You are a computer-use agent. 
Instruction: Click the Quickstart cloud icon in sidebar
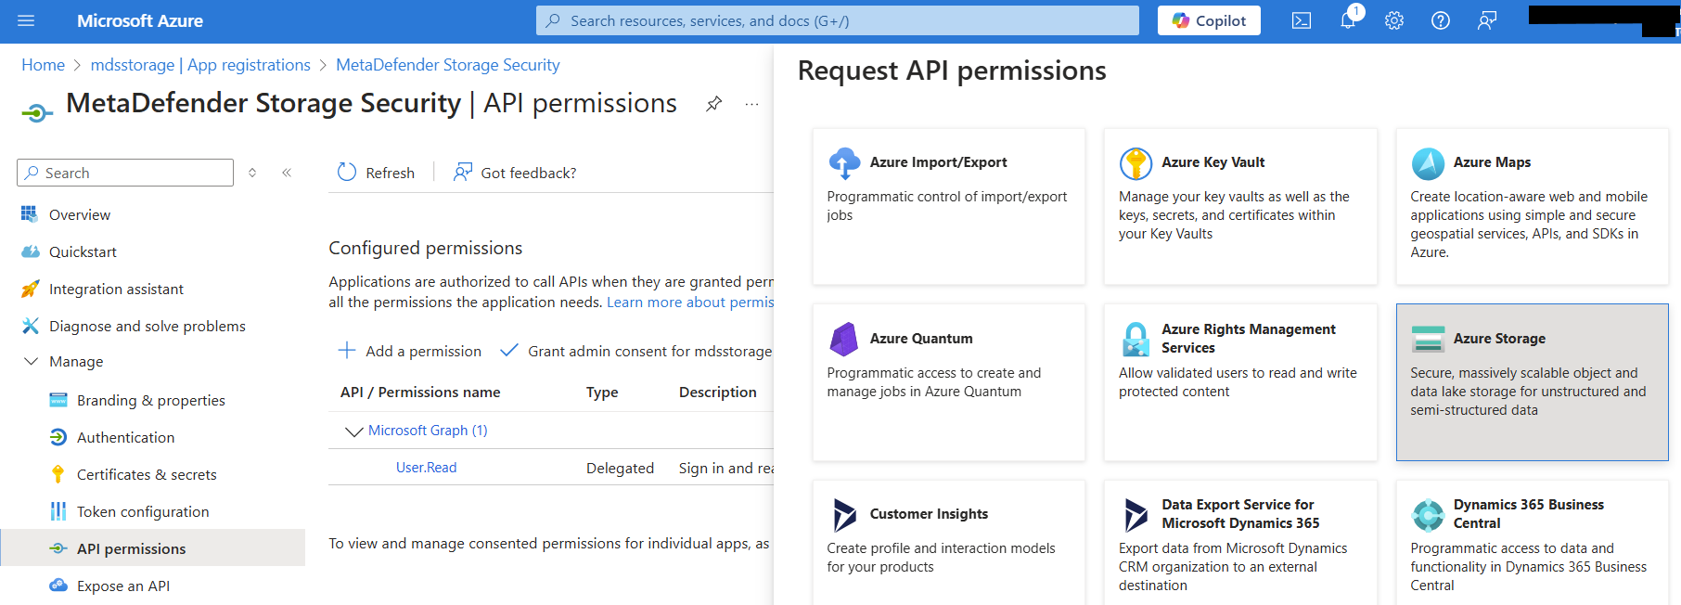(30, 251)
